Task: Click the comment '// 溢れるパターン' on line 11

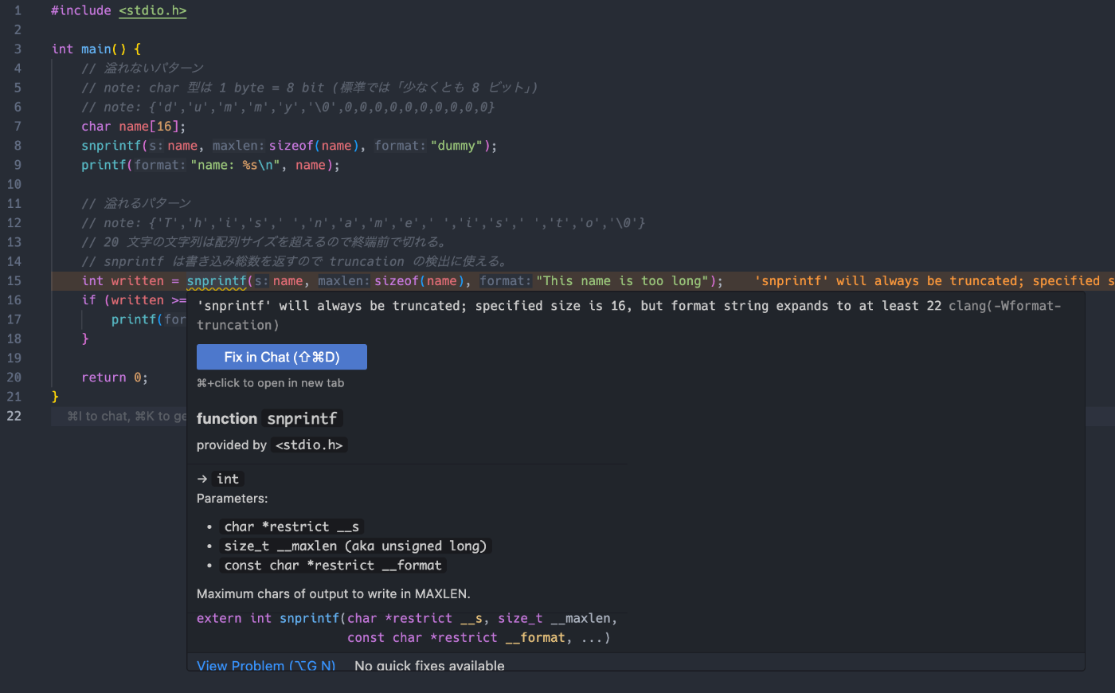Action: coord(136,203)
